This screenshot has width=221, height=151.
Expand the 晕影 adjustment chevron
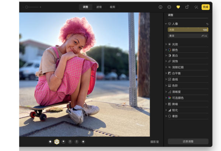point(166,116)
